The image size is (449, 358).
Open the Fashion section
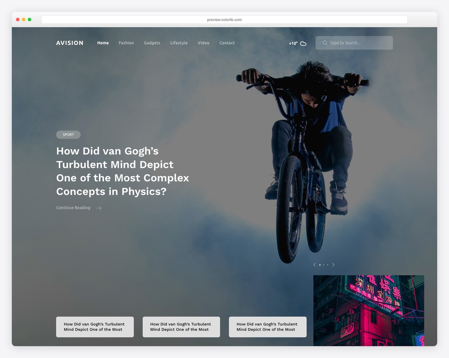126,43
